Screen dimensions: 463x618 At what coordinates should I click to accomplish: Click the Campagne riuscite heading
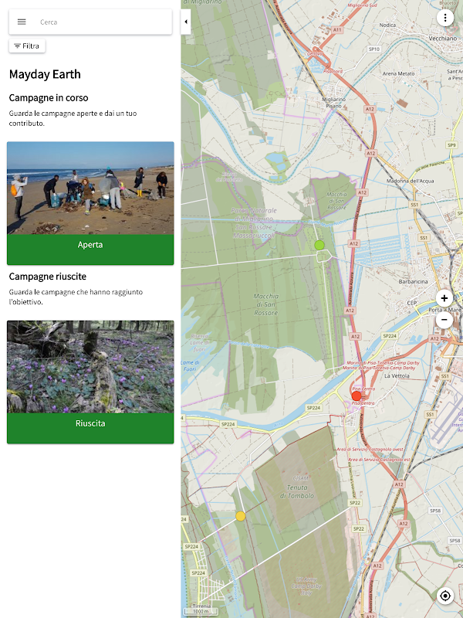(x=48, y=277)
